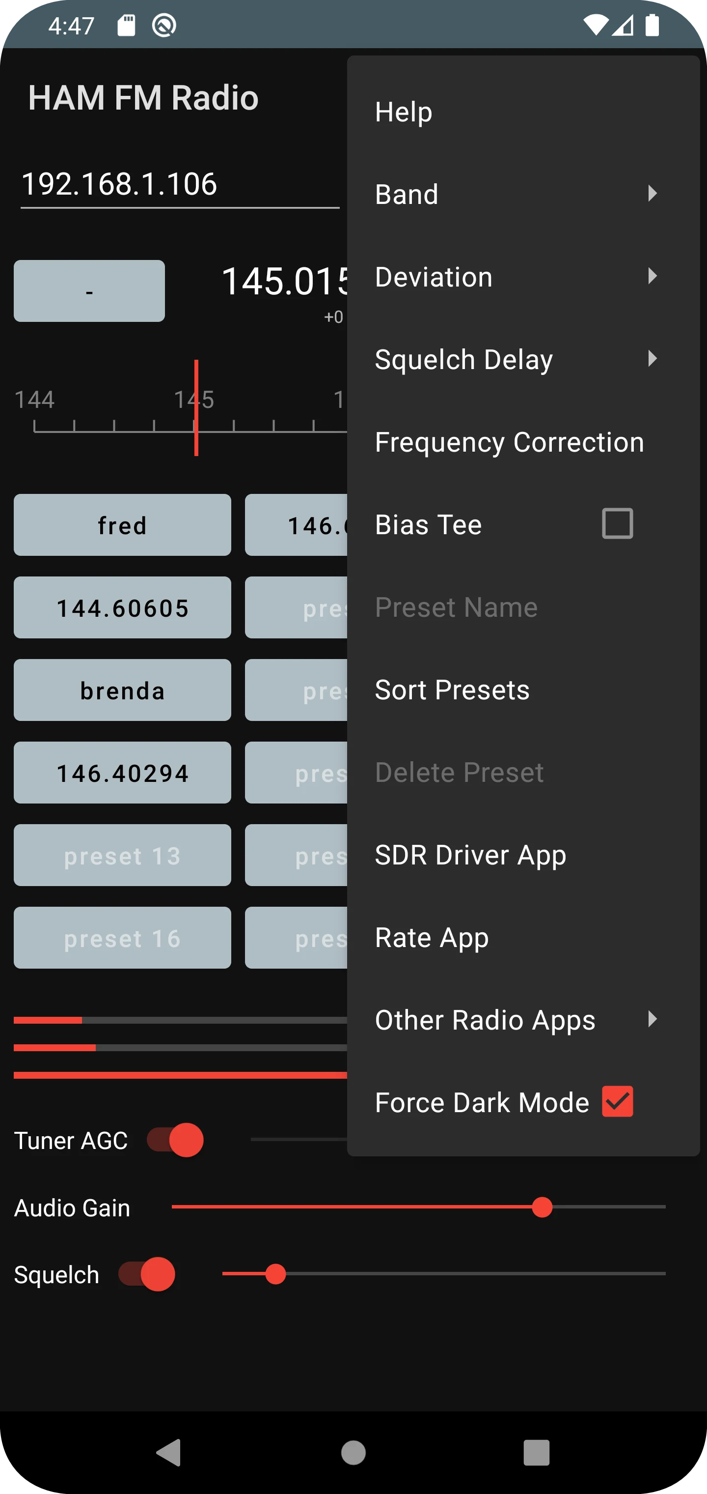Tap the Wi-Fi signal status icon
The height and width of the screenshot is (1494, 707).
coord(595,26)
